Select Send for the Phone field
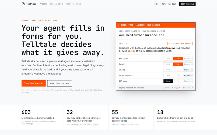This screenshot has width=217, height=135. click(168, 70)
